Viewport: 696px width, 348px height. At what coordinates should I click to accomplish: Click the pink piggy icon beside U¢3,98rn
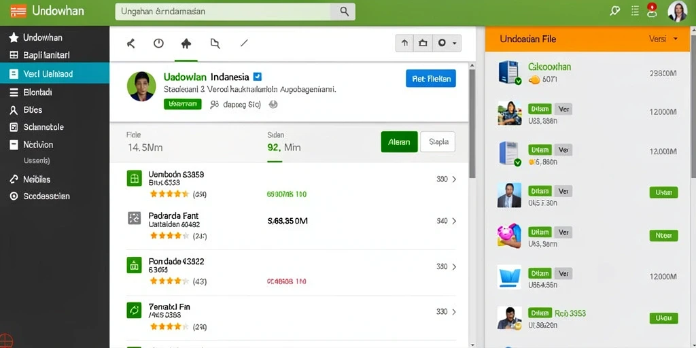click(508, 236)
